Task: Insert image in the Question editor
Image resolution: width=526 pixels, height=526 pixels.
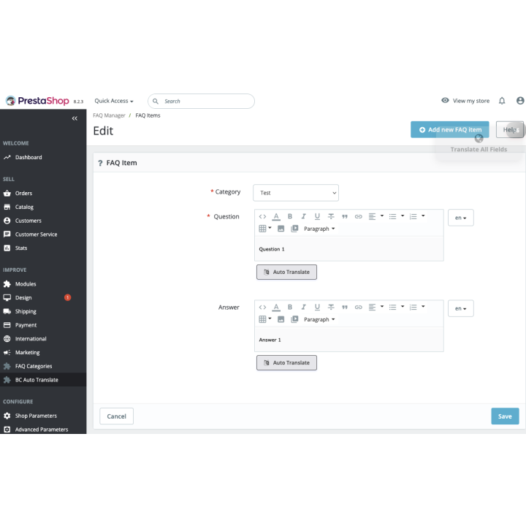Action: (x=281, y=229)
